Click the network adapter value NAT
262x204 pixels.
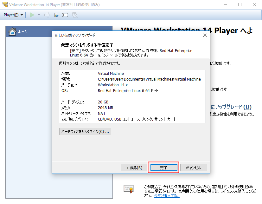[102, 114]
